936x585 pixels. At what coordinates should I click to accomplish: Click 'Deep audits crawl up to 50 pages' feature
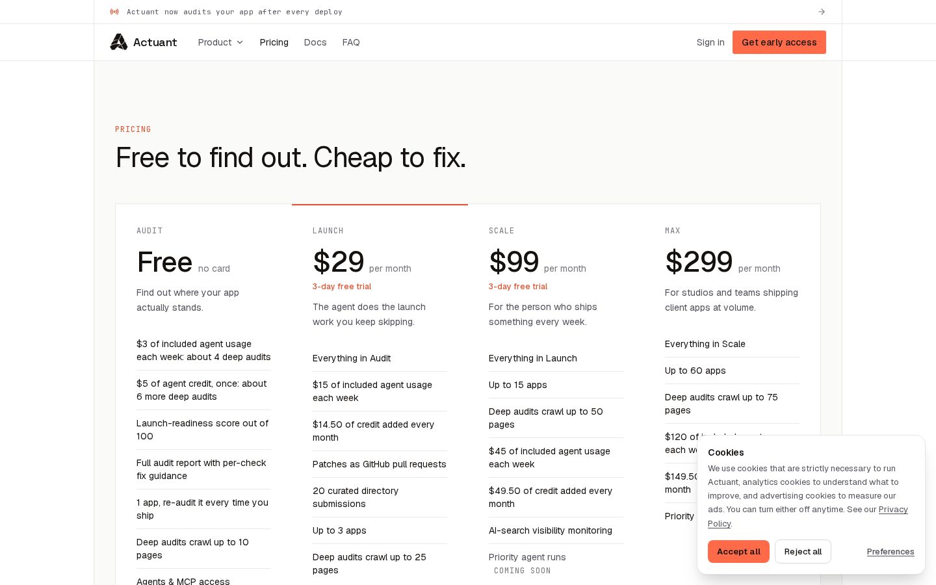(546, 418)
